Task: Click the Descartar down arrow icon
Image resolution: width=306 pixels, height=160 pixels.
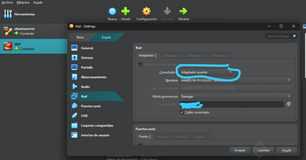Action: click(167, 11)
